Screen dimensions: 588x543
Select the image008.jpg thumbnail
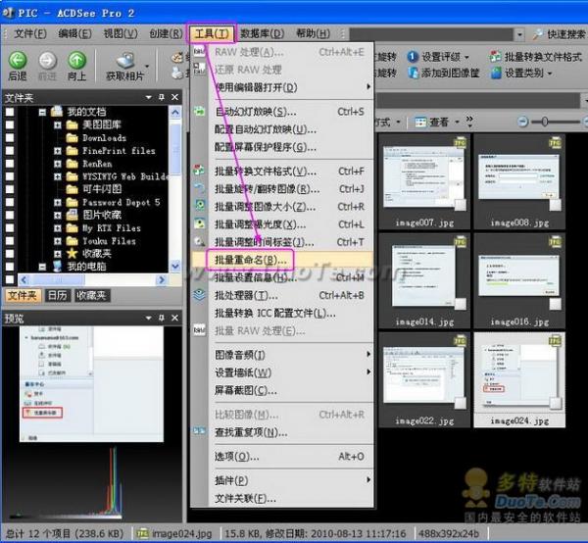519,181
